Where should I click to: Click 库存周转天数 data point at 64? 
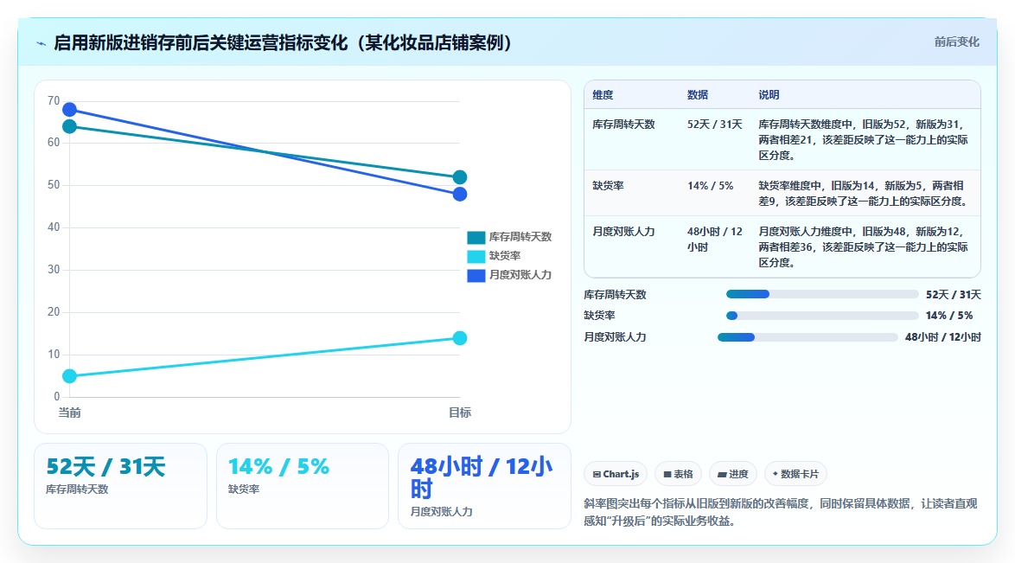pos(69,126)
